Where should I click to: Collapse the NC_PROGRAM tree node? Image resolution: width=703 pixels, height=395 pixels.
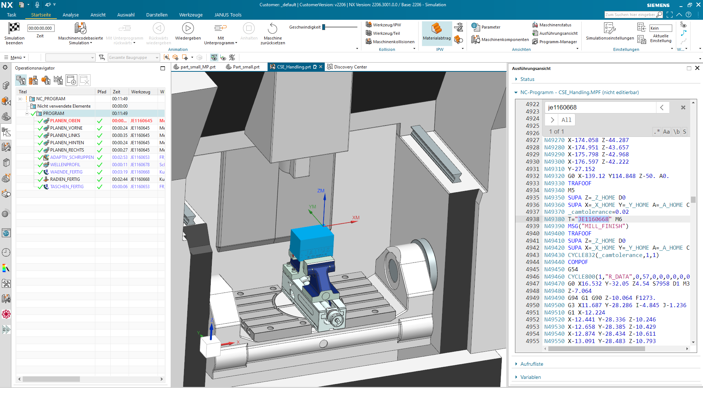click(x=21, y=99)
